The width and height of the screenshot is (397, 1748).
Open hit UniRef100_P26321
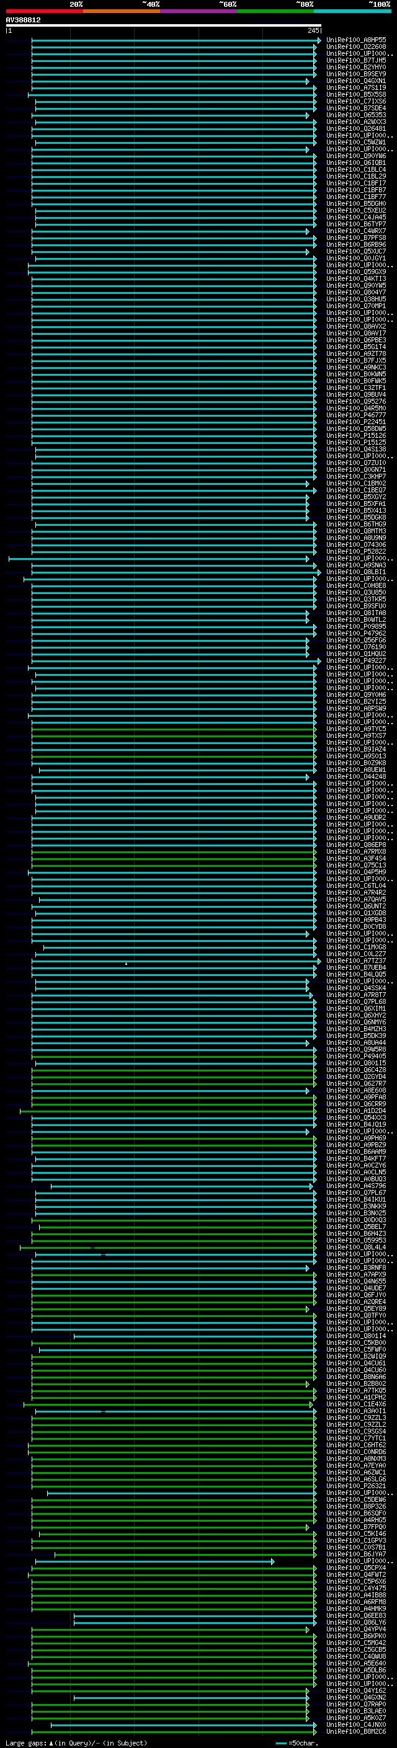pyautogui.click(x=355, y=1485)
